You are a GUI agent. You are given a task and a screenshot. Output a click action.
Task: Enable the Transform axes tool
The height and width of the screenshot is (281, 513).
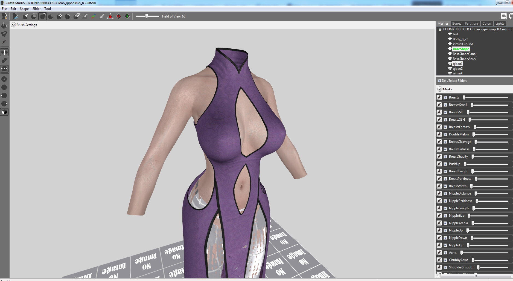(4, 25)
